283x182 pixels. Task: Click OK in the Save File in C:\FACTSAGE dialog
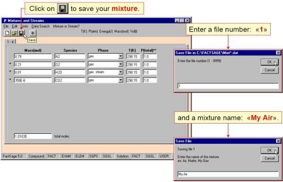(270, 62)
